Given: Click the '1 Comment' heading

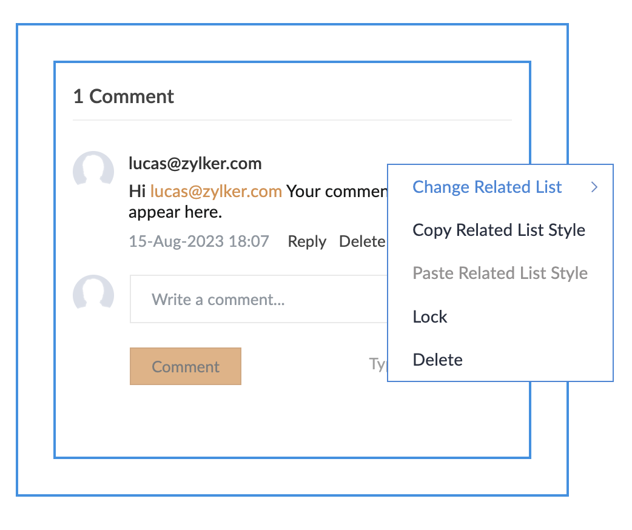Looking at the screenshot, I should 124,96.
